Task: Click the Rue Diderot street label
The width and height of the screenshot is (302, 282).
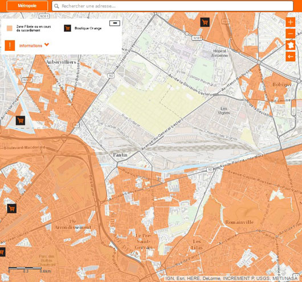Action: click(131, 120)
